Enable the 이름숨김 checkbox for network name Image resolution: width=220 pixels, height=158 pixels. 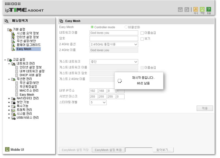pyautogui.click(x=142, y=33)
